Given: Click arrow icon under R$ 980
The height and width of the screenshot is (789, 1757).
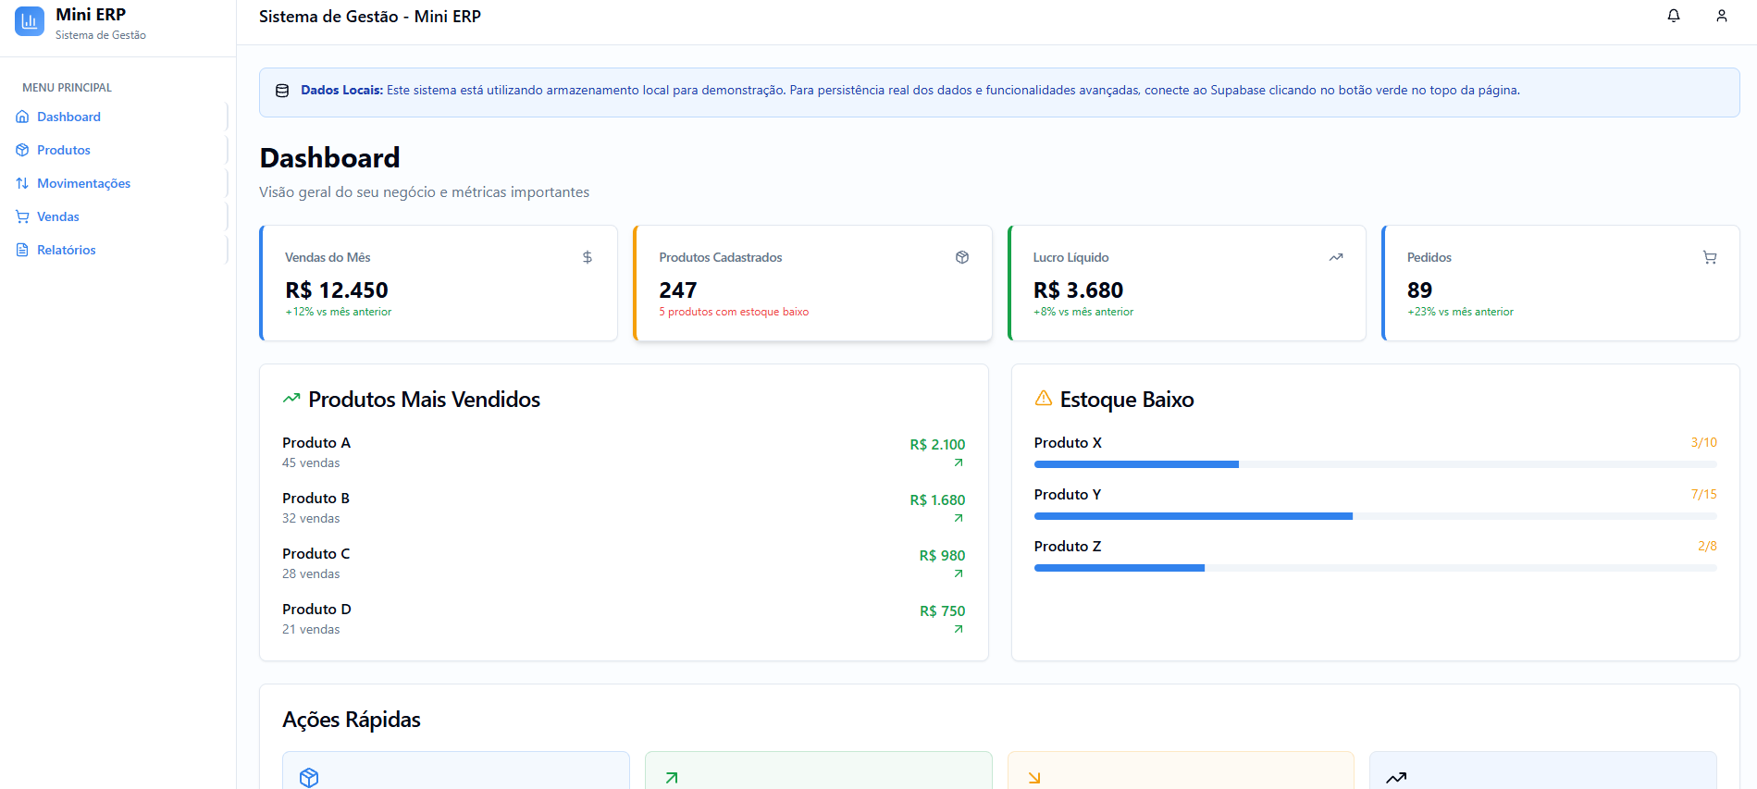Looking at the screenshot, I should pos(959,573).
